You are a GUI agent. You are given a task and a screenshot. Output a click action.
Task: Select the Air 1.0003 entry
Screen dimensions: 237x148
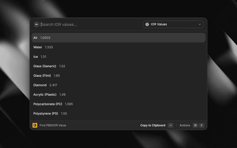(118, 38)
